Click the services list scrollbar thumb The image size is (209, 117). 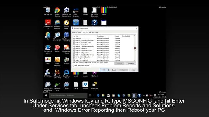point(135,48)
